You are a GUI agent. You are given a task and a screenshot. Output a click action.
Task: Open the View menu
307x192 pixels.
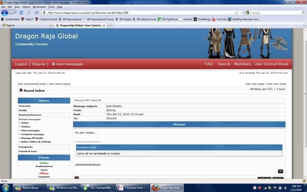click(x=17, y=7)
